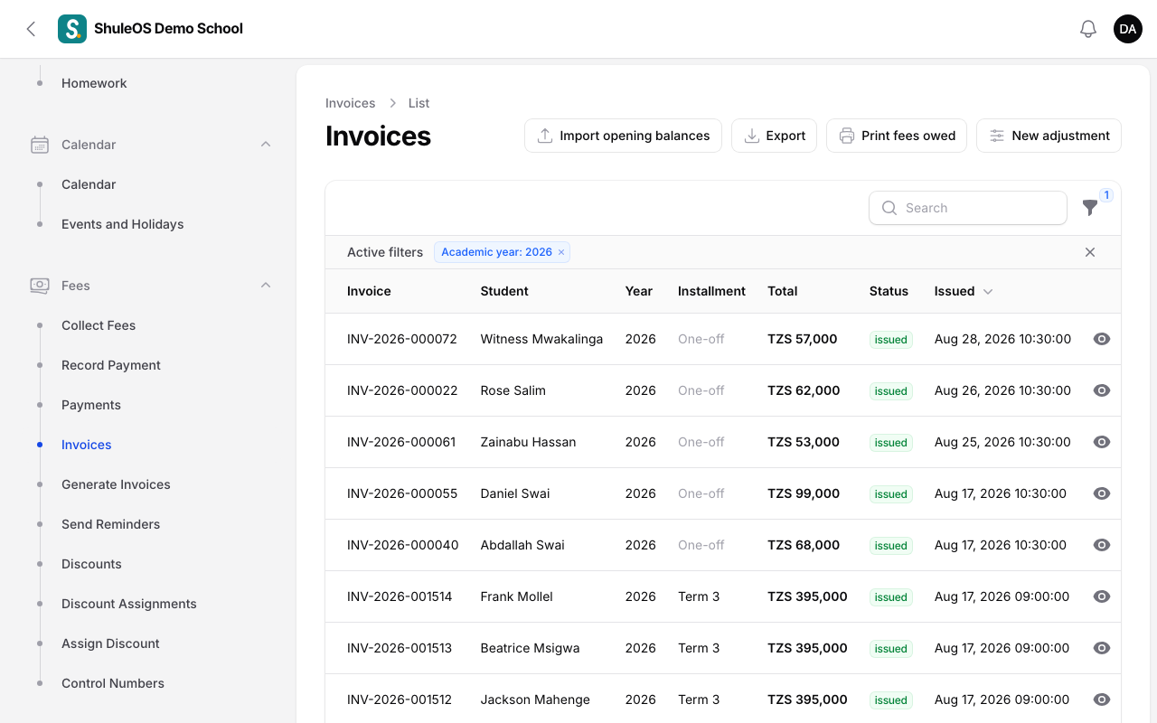Focus the invoices Search field
The width and height of the screenshot is (1157, 723).
click(968, 208)
